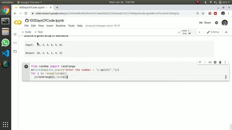Bookmark this page star icon
The width and height of the screenshot is (232, 130).
point(203,13)
